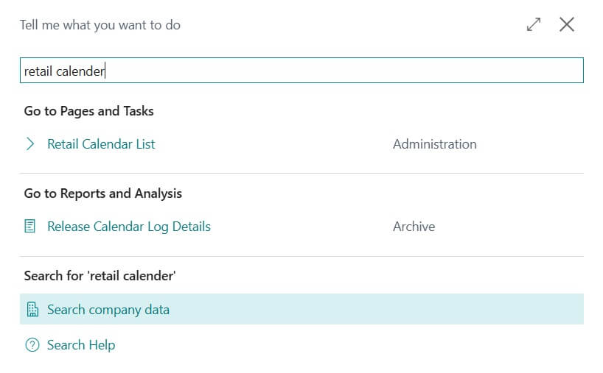Open Release Calendar Log Details report
603x373 pixels.
[129, 227]
